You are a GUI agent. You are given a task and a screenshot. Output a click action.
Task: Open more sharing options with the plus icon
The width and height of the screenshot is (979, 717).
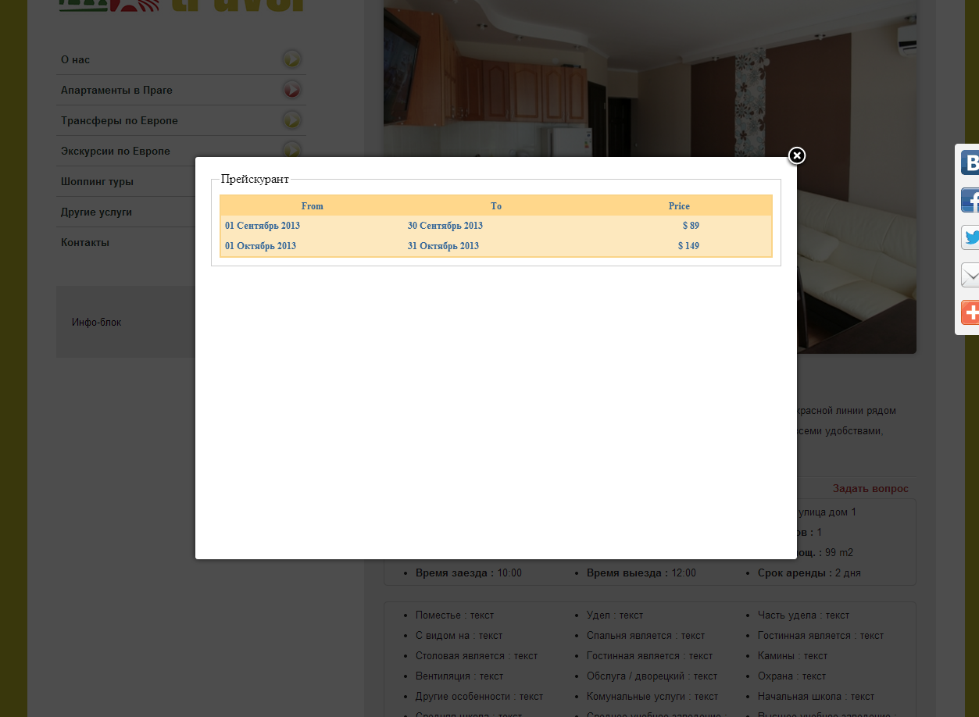[970, 312]
